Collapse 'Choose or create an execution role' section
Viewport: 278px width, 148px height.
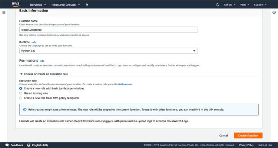[x=21, y=74]
